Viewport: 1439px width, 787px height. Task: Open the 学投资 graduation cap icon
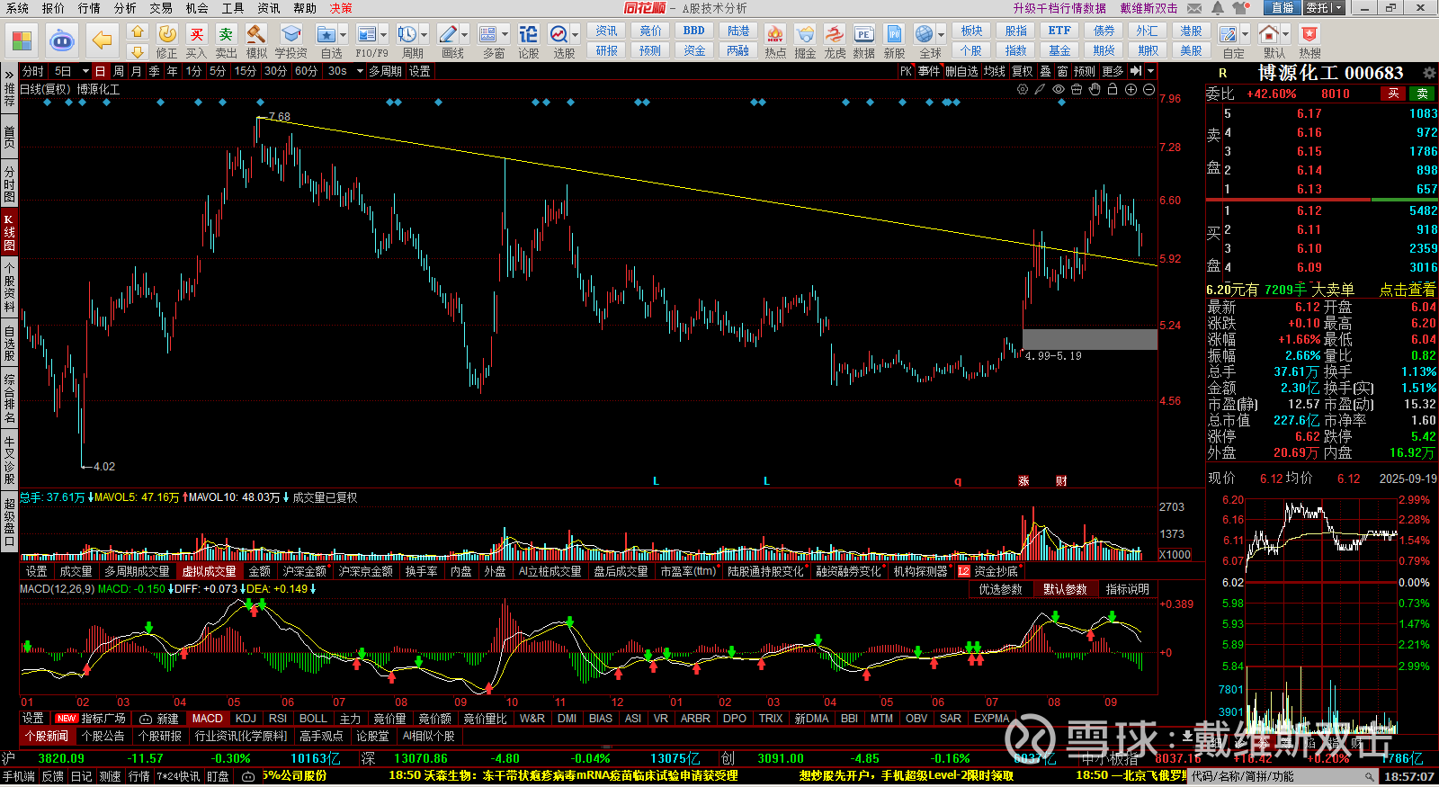[290, 34]
